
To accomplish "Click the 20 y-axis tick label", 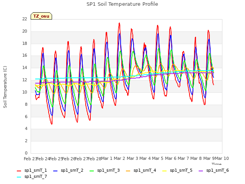I will (x=24, y=31).
